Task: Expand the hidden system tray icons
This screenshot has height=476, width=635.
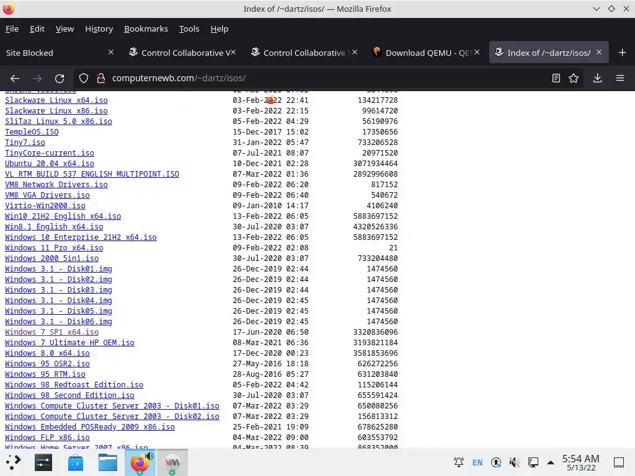Action: tap(551, 462)
